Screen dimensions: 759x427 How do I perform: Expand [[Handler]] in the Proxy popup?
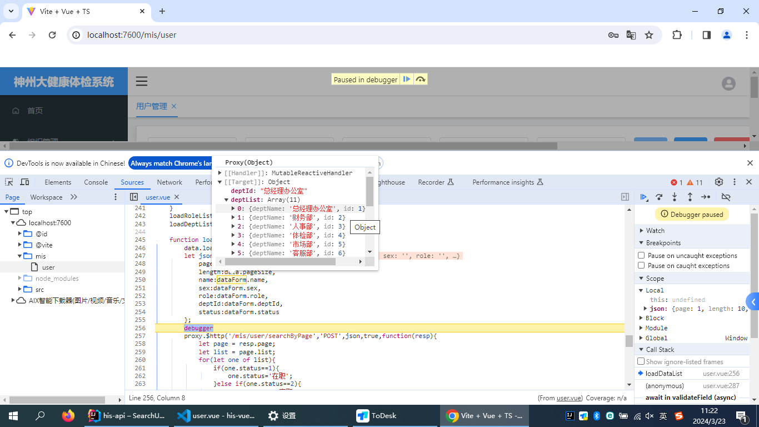(220, 173)
